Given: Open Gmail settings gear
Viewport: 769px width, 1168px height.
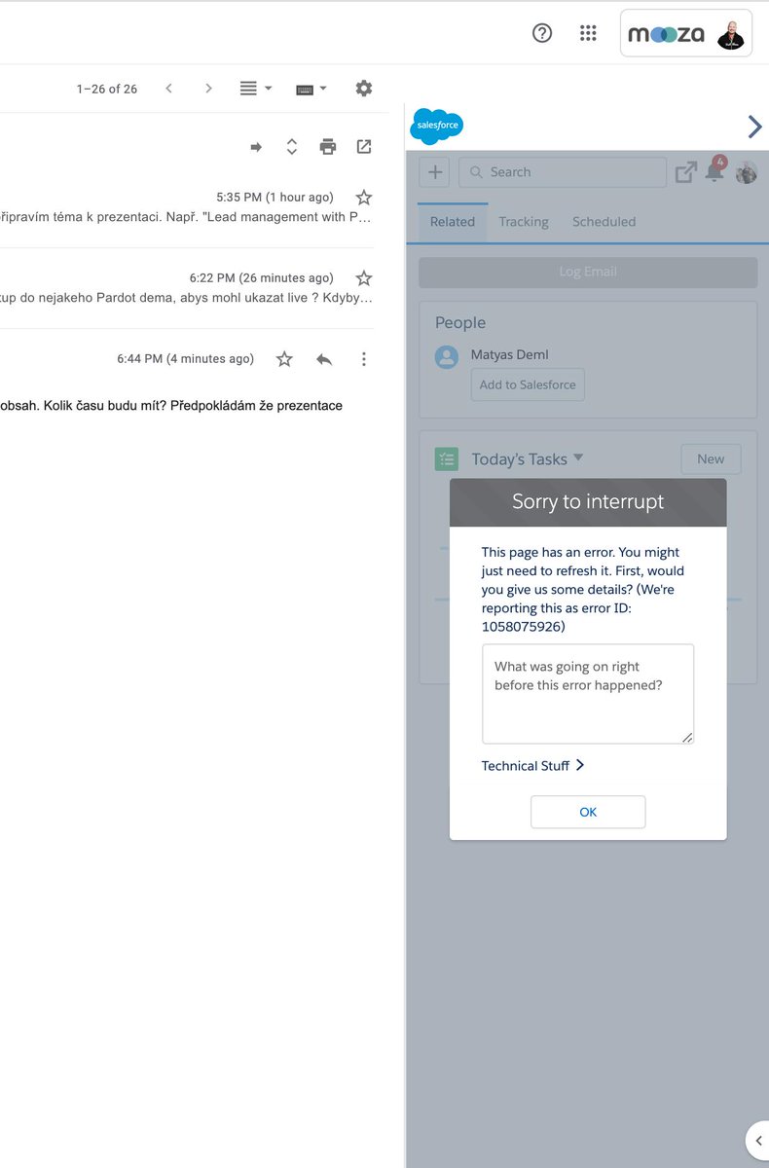Looking at the screenshot, I should (364, 89).
